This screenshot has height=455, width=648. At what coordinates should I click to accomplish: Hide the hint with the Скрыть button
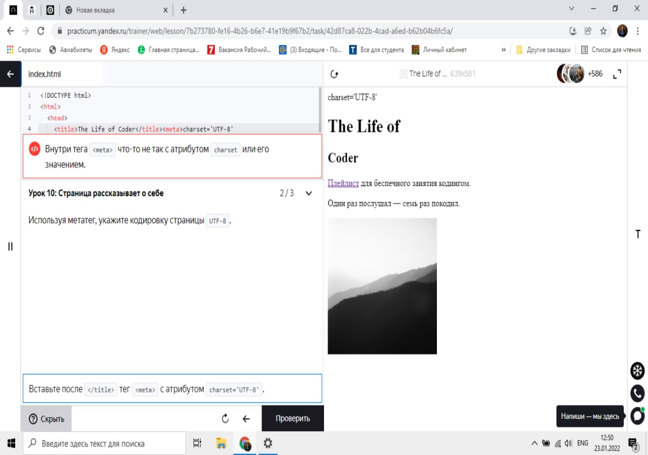click(46, 419)
